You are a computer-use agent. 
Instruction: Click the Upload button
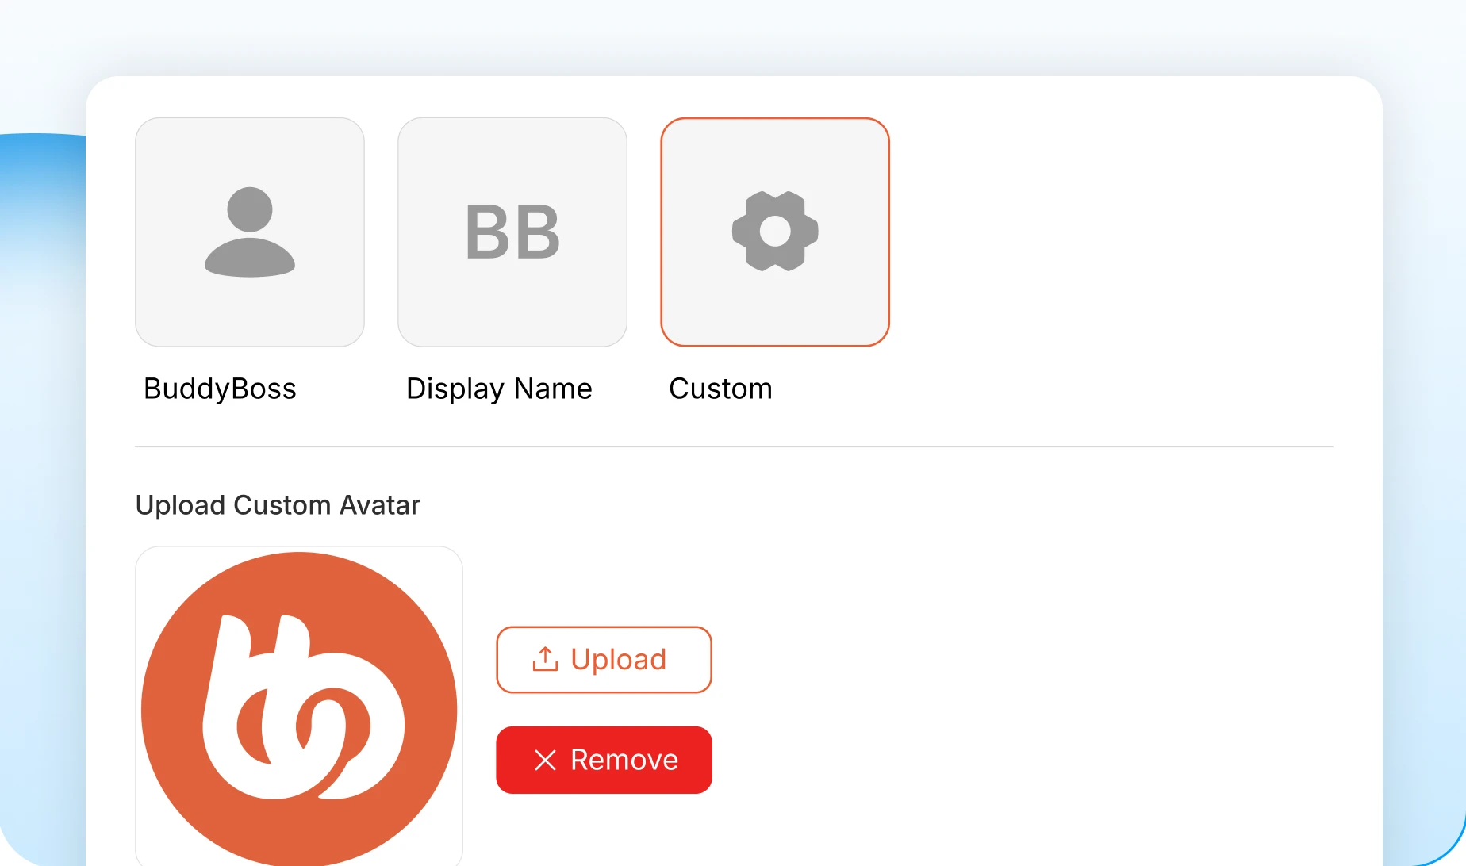(x=604, y=660)
